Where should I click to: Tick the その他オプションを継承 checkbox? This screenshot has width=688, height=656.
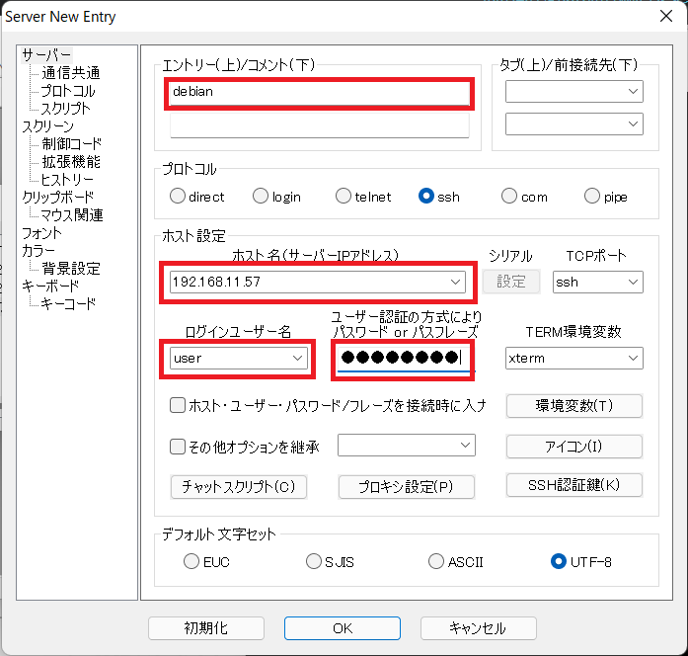pos(178,447)
